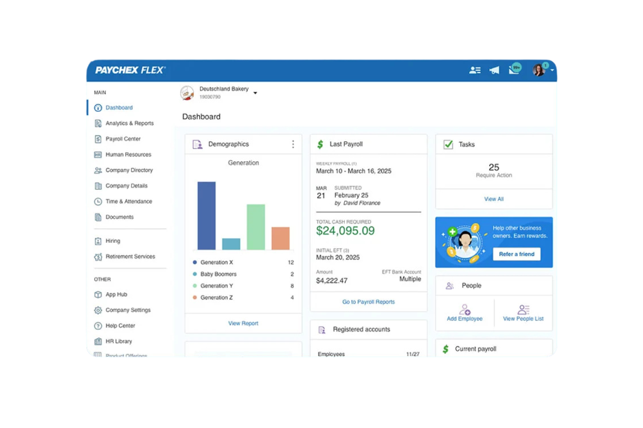Expand the Deutschland Bakery company selector
The image size is (643, 428).
[x=255, y=93]
